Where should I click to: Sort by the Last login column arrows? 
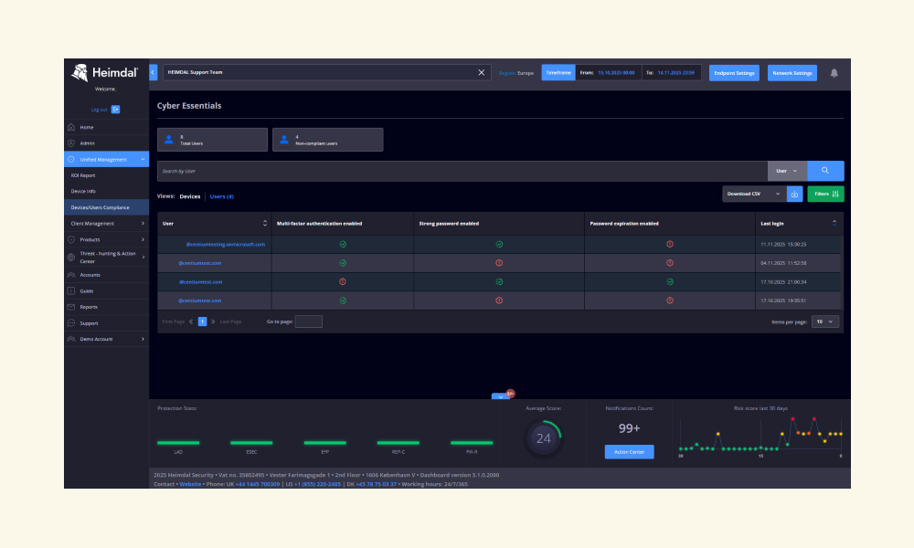[834, 223]
